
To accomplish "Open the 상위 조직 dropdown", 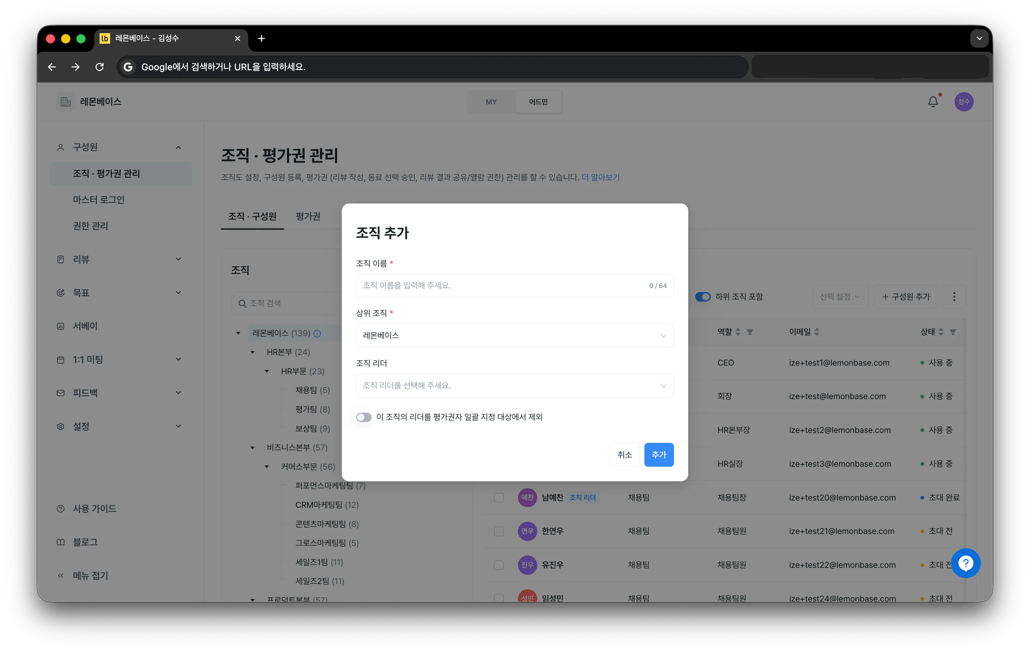I will [515, 335].
